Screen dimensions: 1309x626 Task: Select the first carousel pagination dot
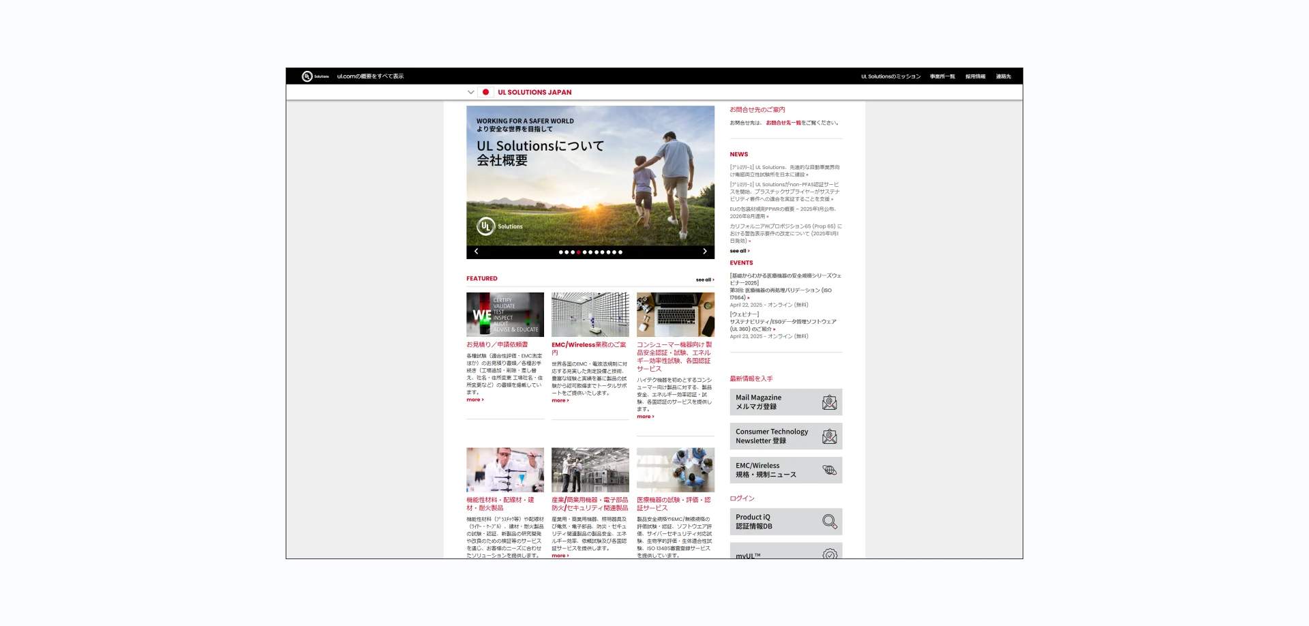pos(560,252)
